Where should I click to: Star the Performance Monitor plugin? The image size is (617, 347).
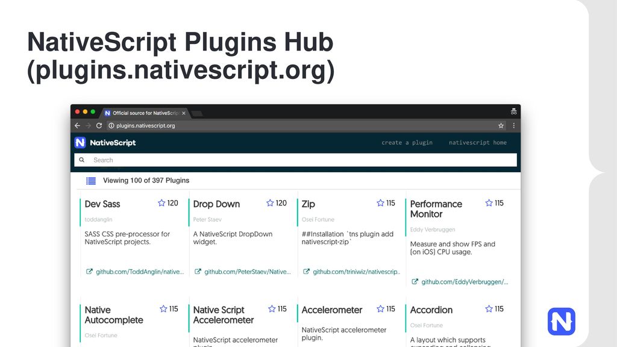(x=489, y=204)
